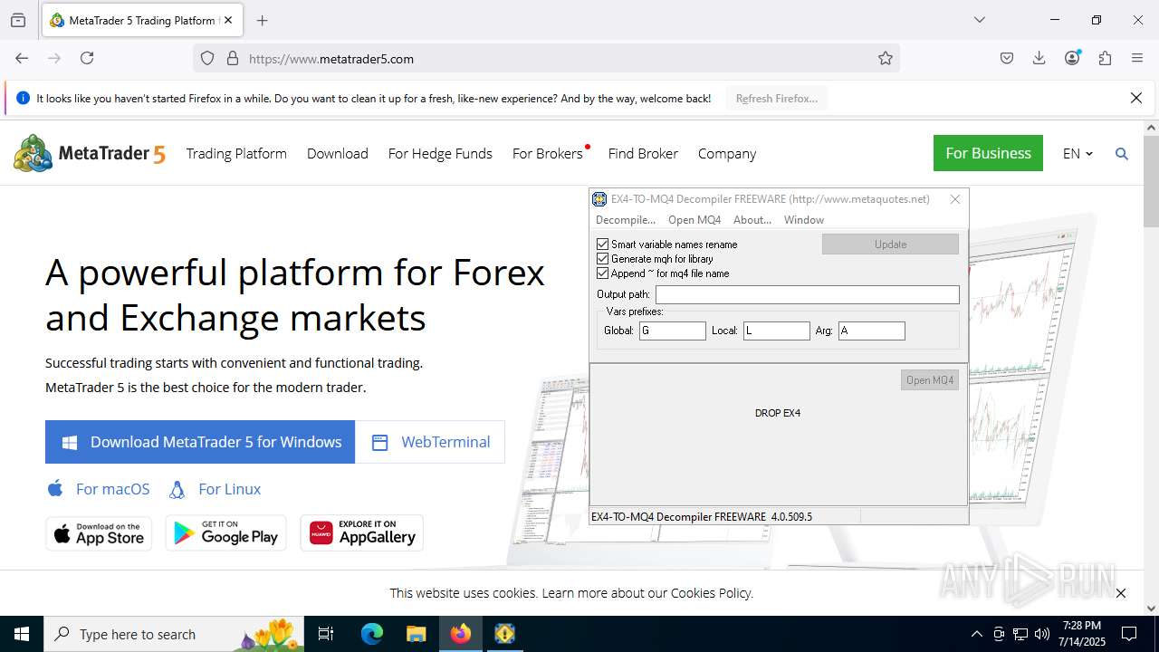The height and width of the screenshot is (652, 1159).
Task: Click the Firefox back arrow
Action: [x=22, y=58]
